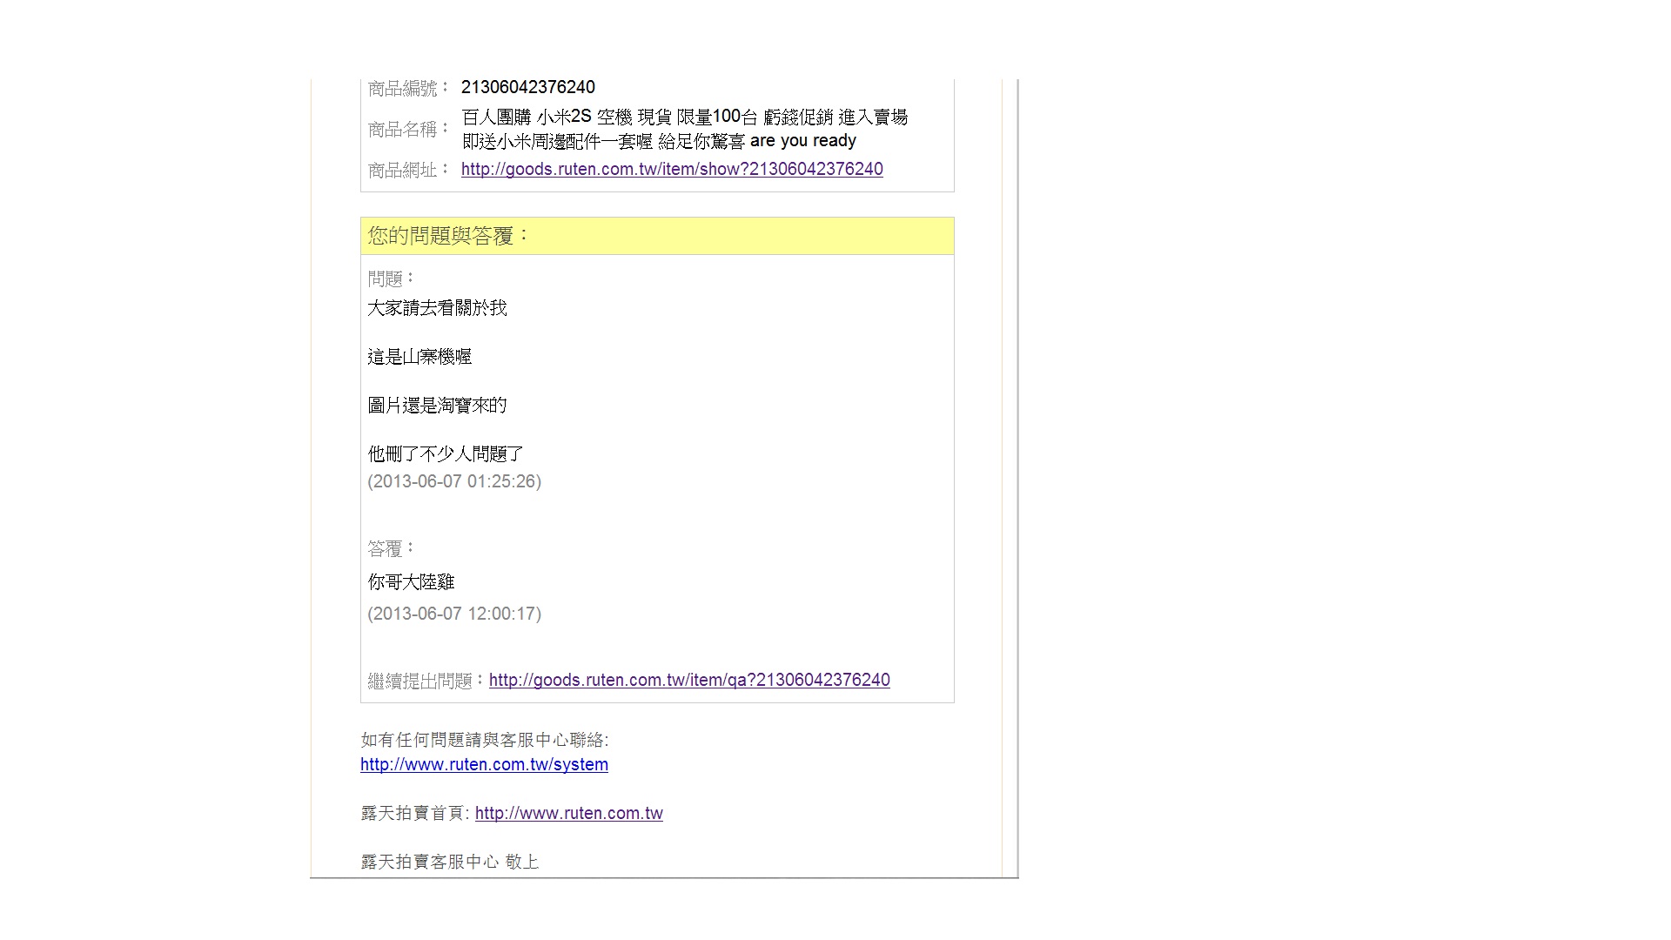Screen dimensions: 1671x940
Task: Click the text 他刪了不少人問題了
Action: (x=446, y=454)
